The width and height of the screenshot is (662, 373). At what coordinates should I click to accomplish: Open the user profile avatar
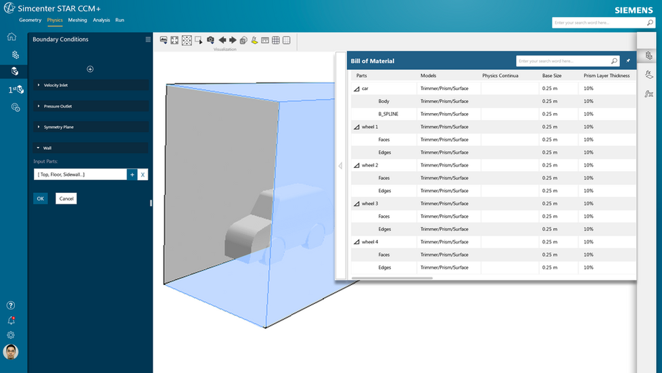[11, 351]
